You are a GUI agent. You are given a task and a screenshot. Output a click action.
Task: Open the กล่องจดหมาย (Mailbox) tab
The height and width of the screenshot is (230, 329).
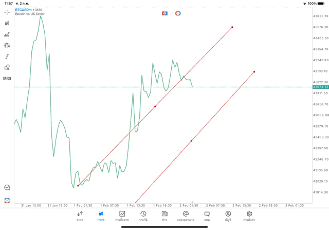(186, 216)
